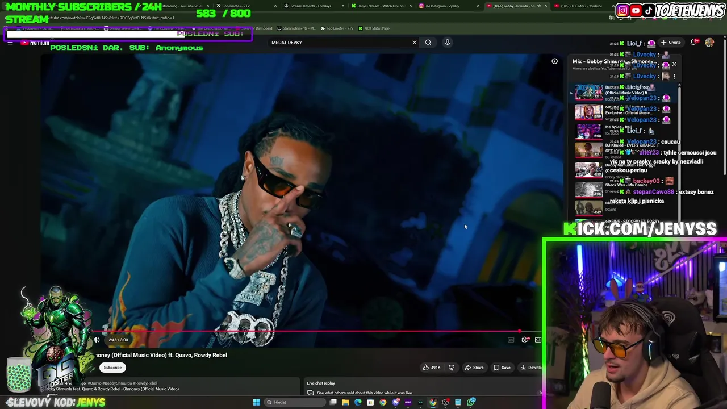Screen dimensions: 727x409
Task: Click the red progress bar scrubber handle
Action: [520, 331]
